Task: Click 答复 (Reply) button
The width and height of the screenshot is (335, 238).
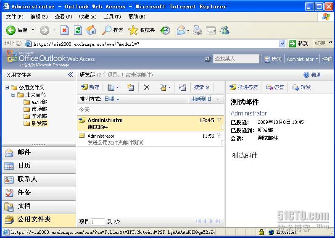Action: click(x=275, y=87)
